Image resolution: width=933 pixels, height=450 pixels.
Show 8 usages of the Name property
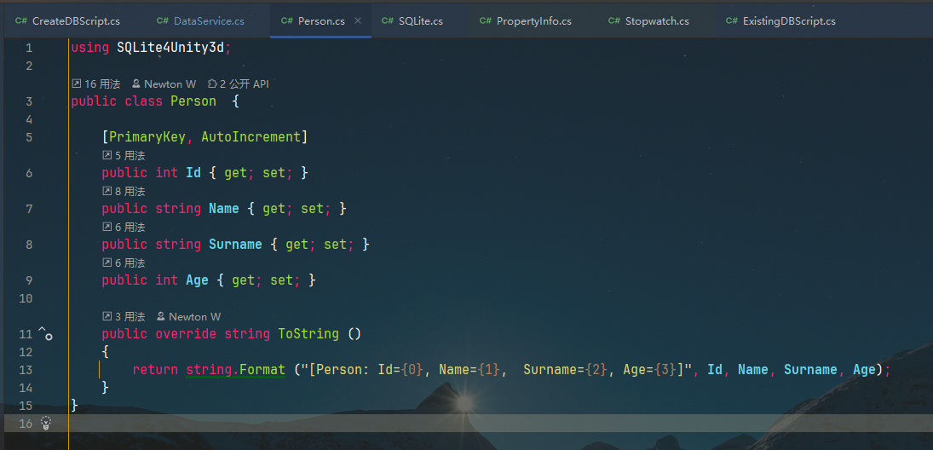pyautogui.click(x=124, y=191)
